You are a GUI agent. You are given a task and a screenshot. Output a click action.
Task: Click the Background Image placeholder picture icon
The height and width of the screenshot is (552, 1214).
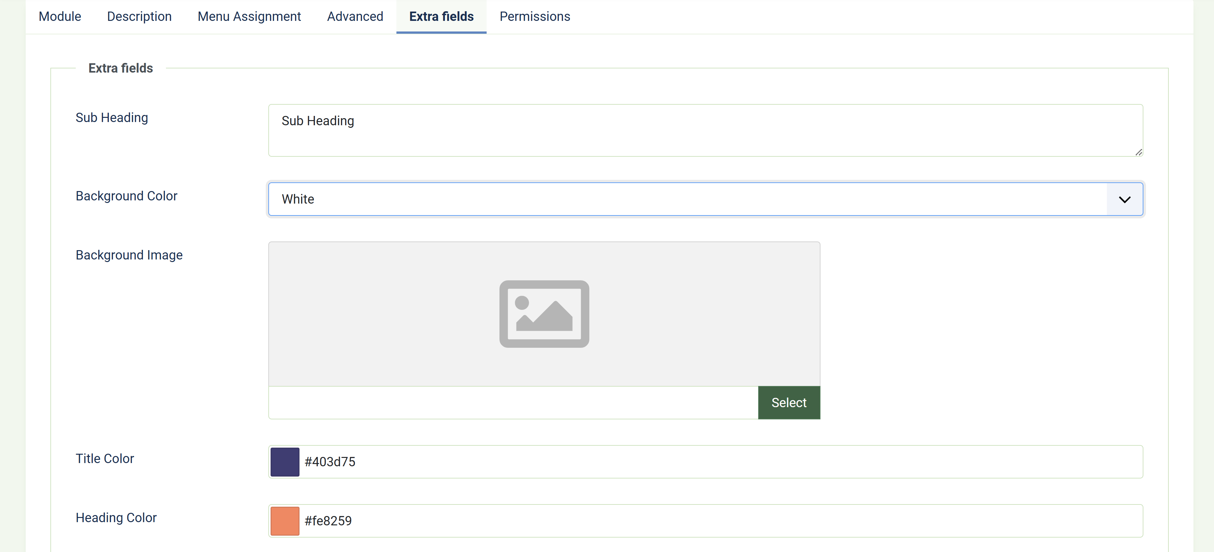coord(544,314)
